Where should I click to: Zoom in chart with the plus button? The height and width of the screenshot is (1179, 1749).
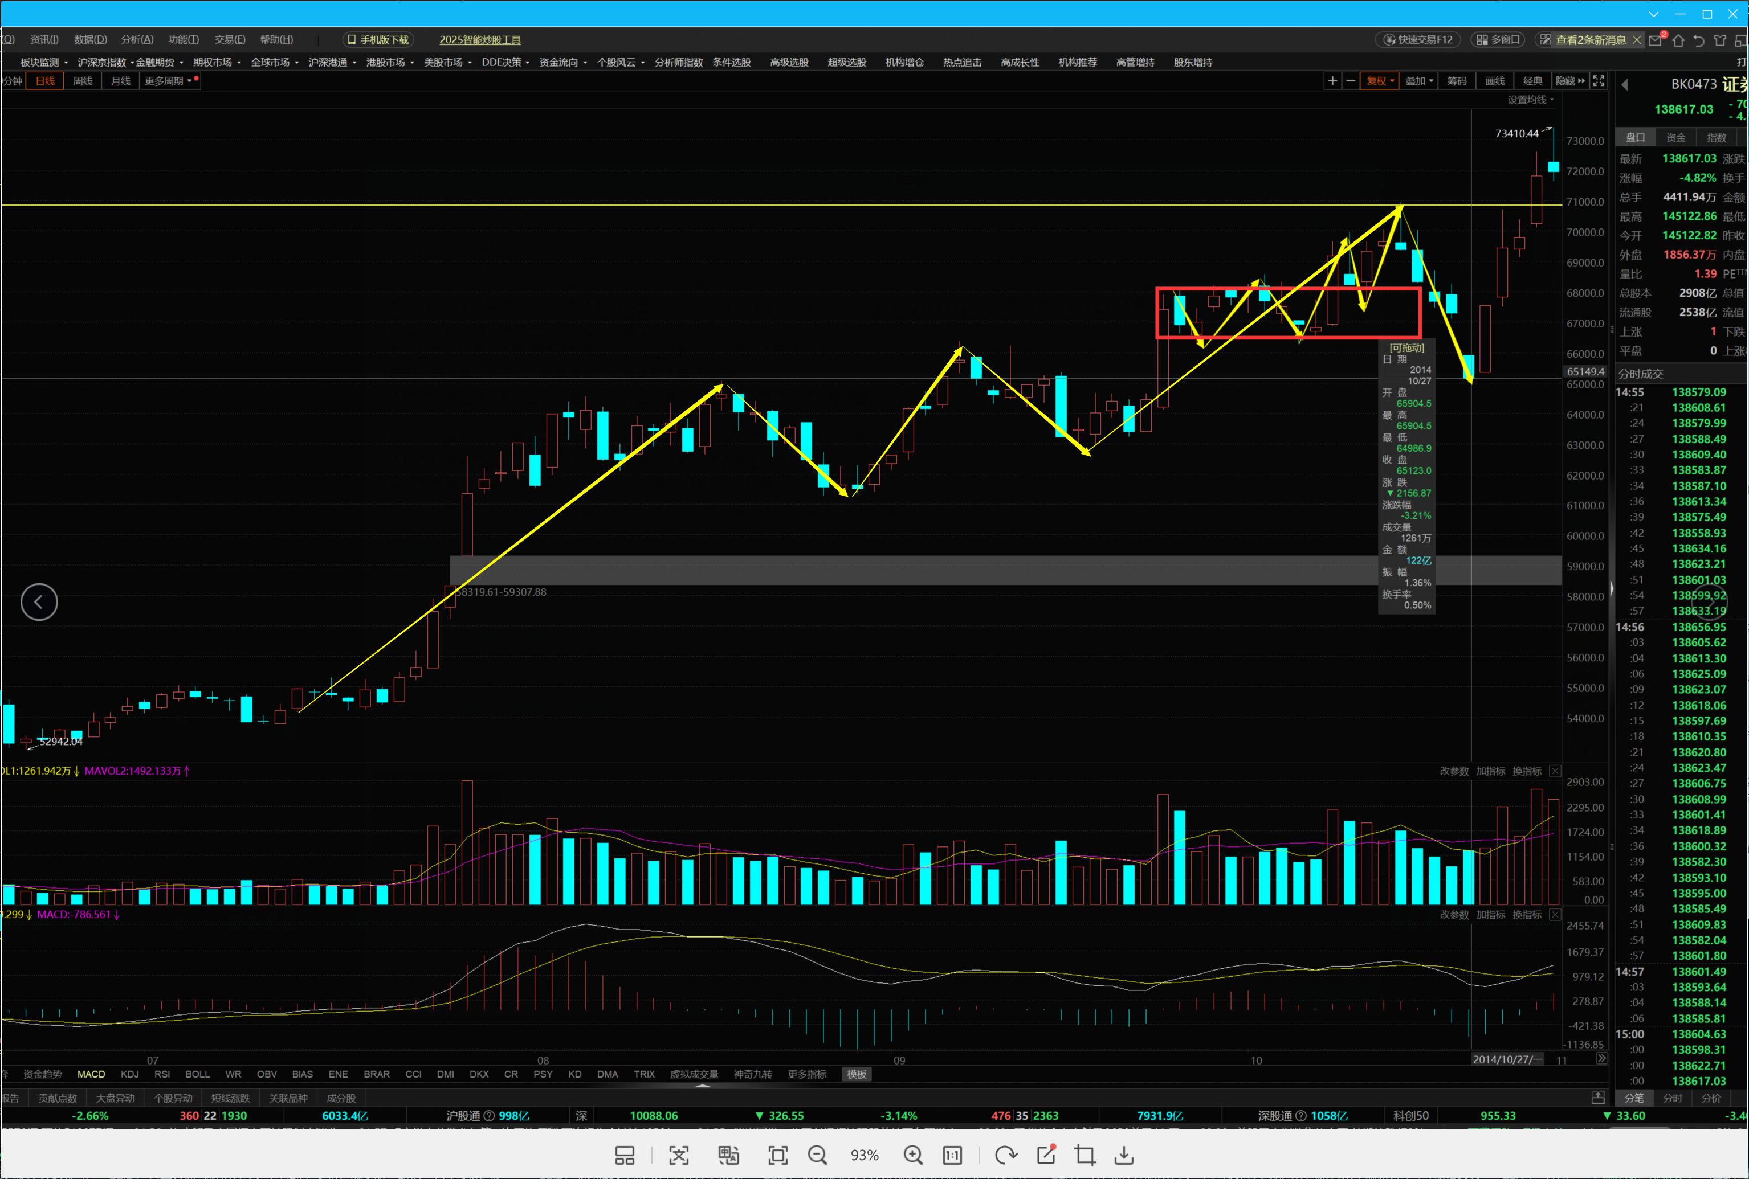(x=1332, y=80)
